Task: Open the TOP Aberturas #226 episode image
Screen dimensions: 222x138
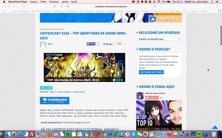Action: pos(84,67)
